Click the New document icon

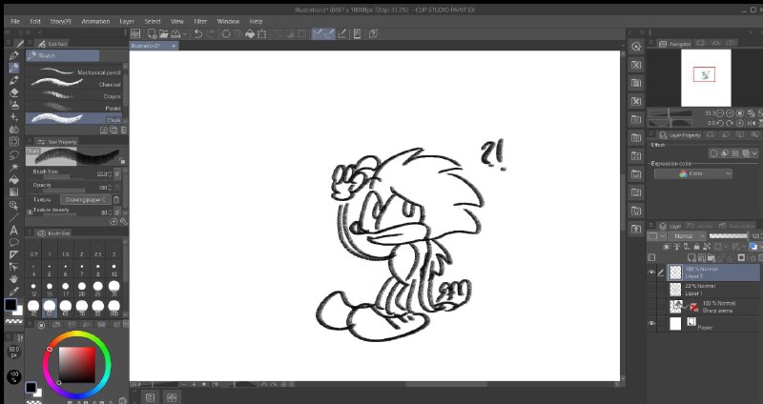(x=152, y=33)
